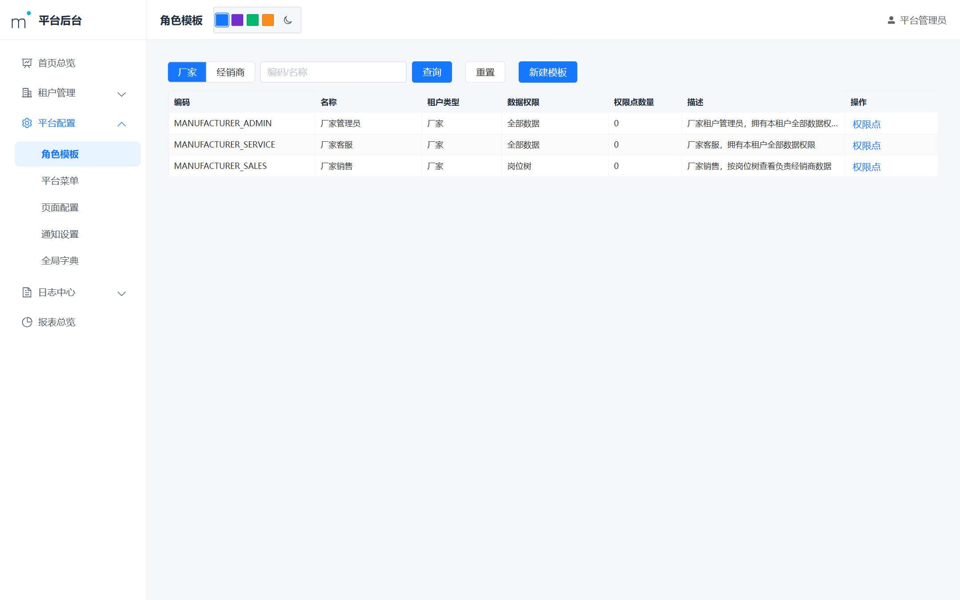The width and height of the screenshot is (960, 600).
Task: Click the 查询 button
Action: (432, 72)
